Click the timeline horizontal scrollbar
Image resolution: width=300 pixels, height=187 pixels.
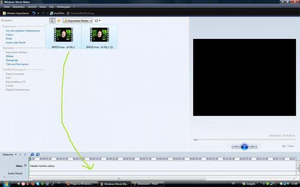[118, 179]
